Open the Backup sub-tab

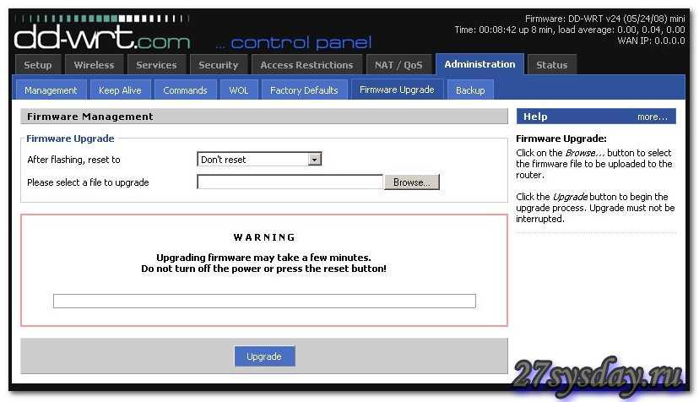[x=470, y=90]
